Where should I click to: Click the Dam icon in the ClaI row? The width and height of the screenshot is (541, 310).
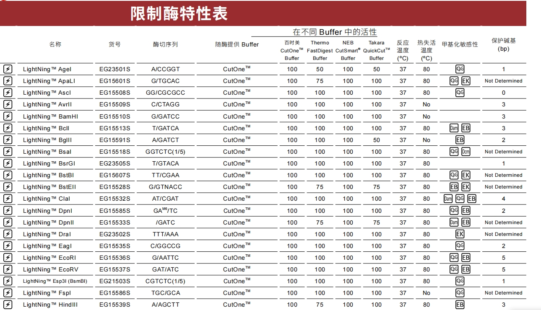pyautogui.click(x=448, y=199)
